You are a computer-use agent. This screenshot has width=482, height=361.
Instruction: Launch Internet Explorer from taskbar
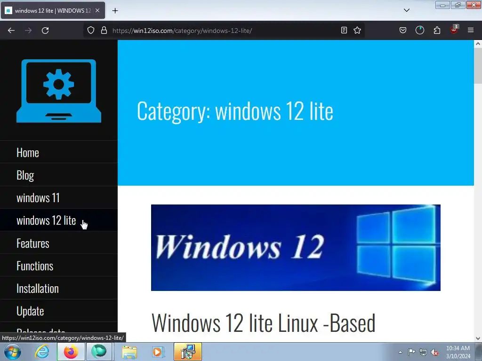pyautogui.click(x=42, y=352)
